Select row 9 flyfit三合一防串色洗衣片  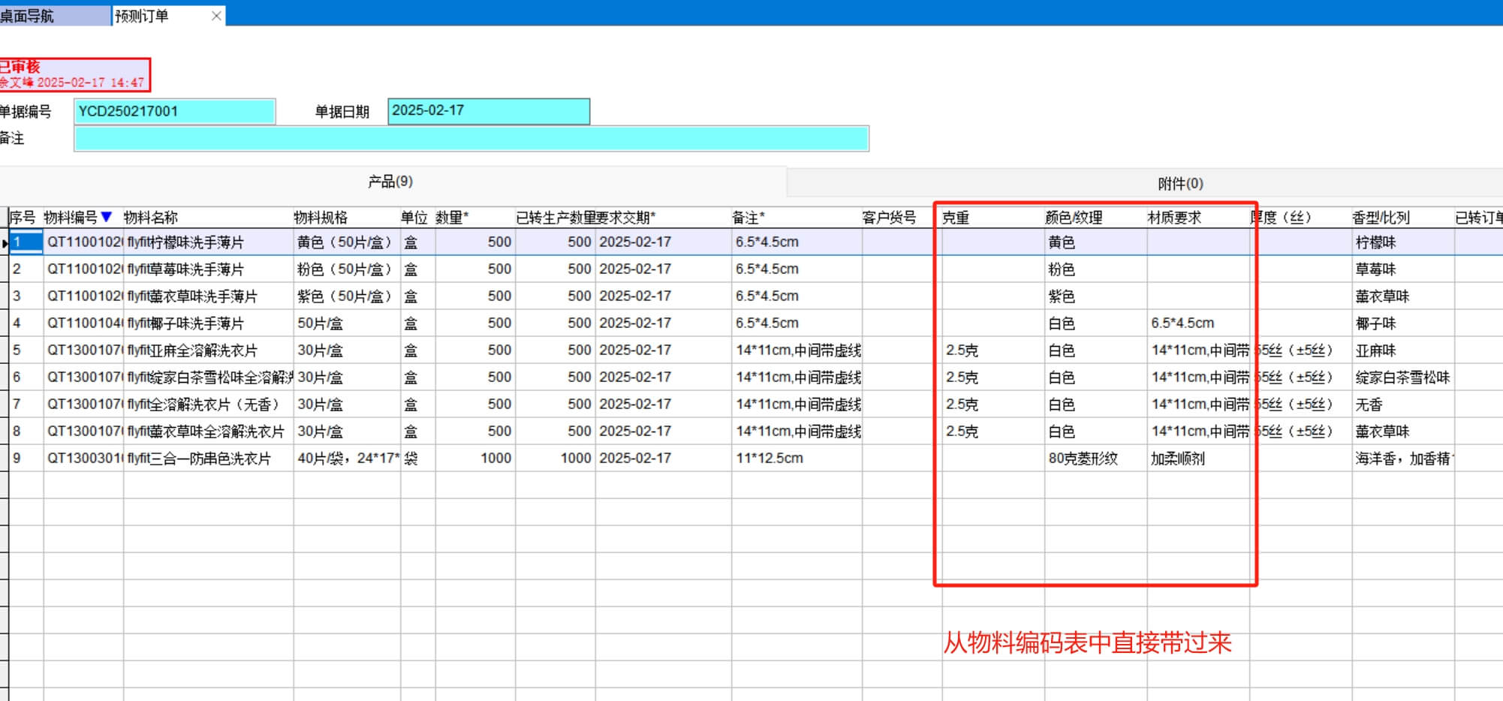[200, 459]
